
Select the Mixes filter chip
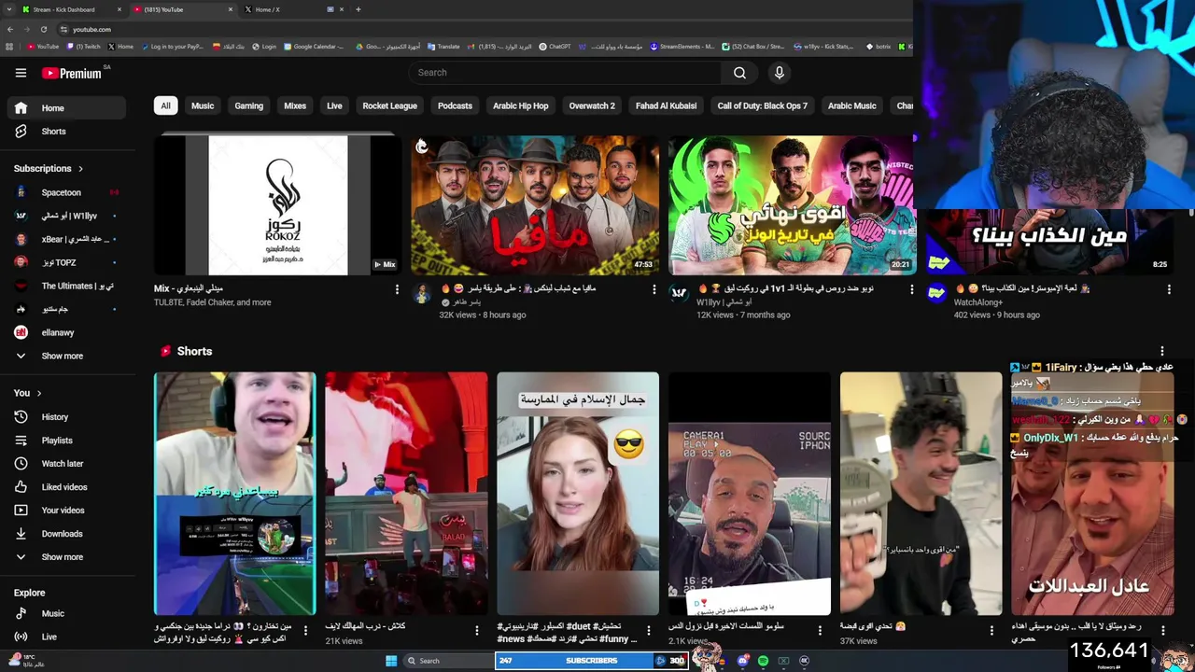pyautogui.click(x=295, y=105)
